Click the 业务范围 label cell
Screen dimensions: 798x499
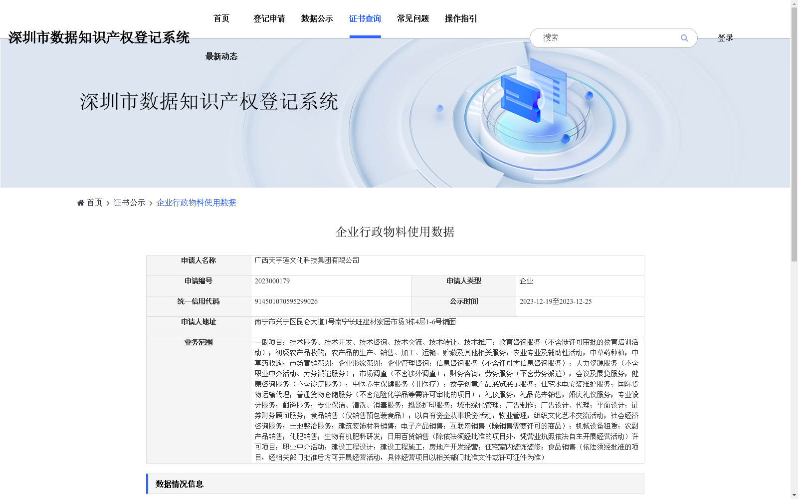tap(199, 400)
